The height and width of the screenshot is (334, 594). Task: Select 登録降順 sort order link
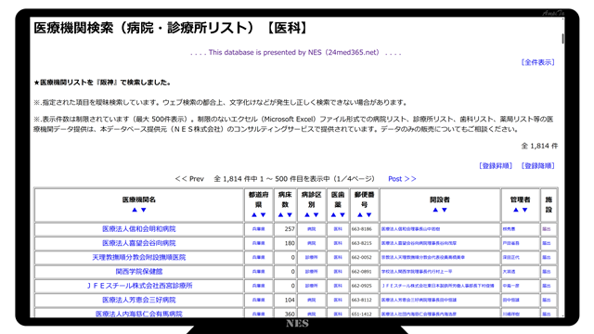538,165
